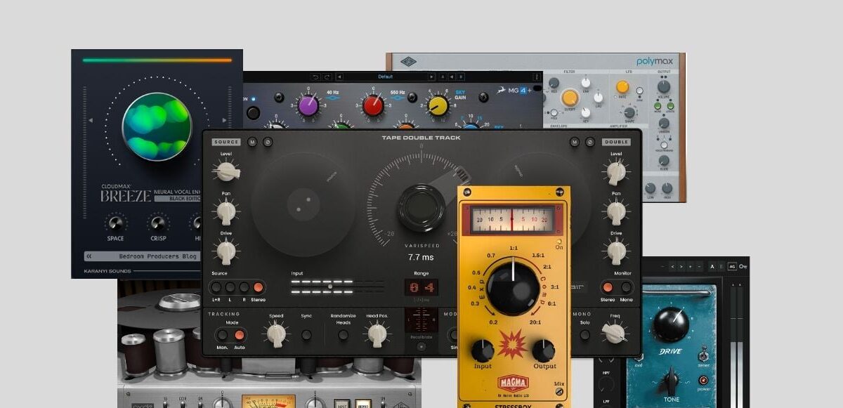Open the Default preset dropdown in MG4+
Image resolution: width=843 pixels, height=408 pixels.
click(386, 77)
